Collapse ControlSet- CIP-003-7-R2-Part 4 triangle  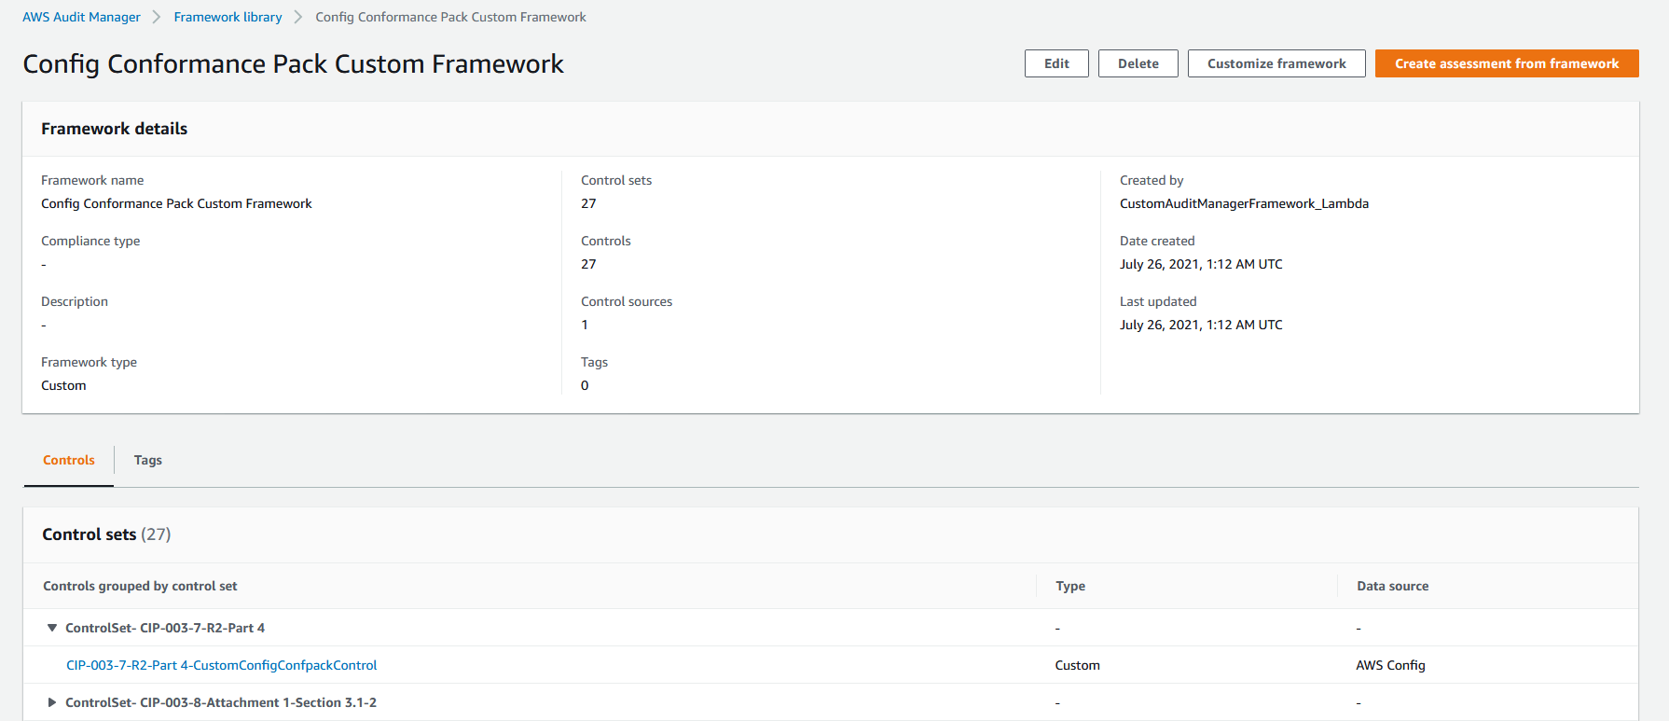pyautogui.click(x=52, y=628)
